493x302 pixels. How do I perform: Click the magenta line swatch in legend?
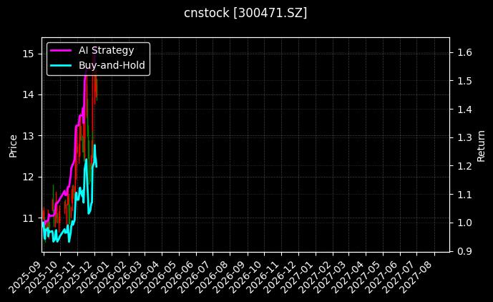(61, 50)
